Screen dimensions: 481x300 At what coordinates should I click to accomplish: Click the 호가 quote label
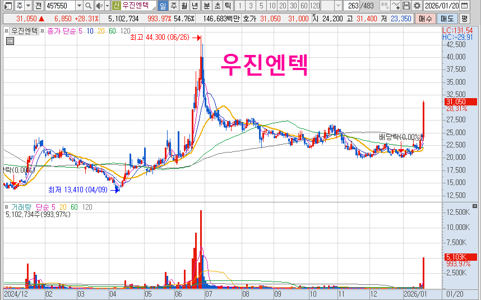click(249, 19)
